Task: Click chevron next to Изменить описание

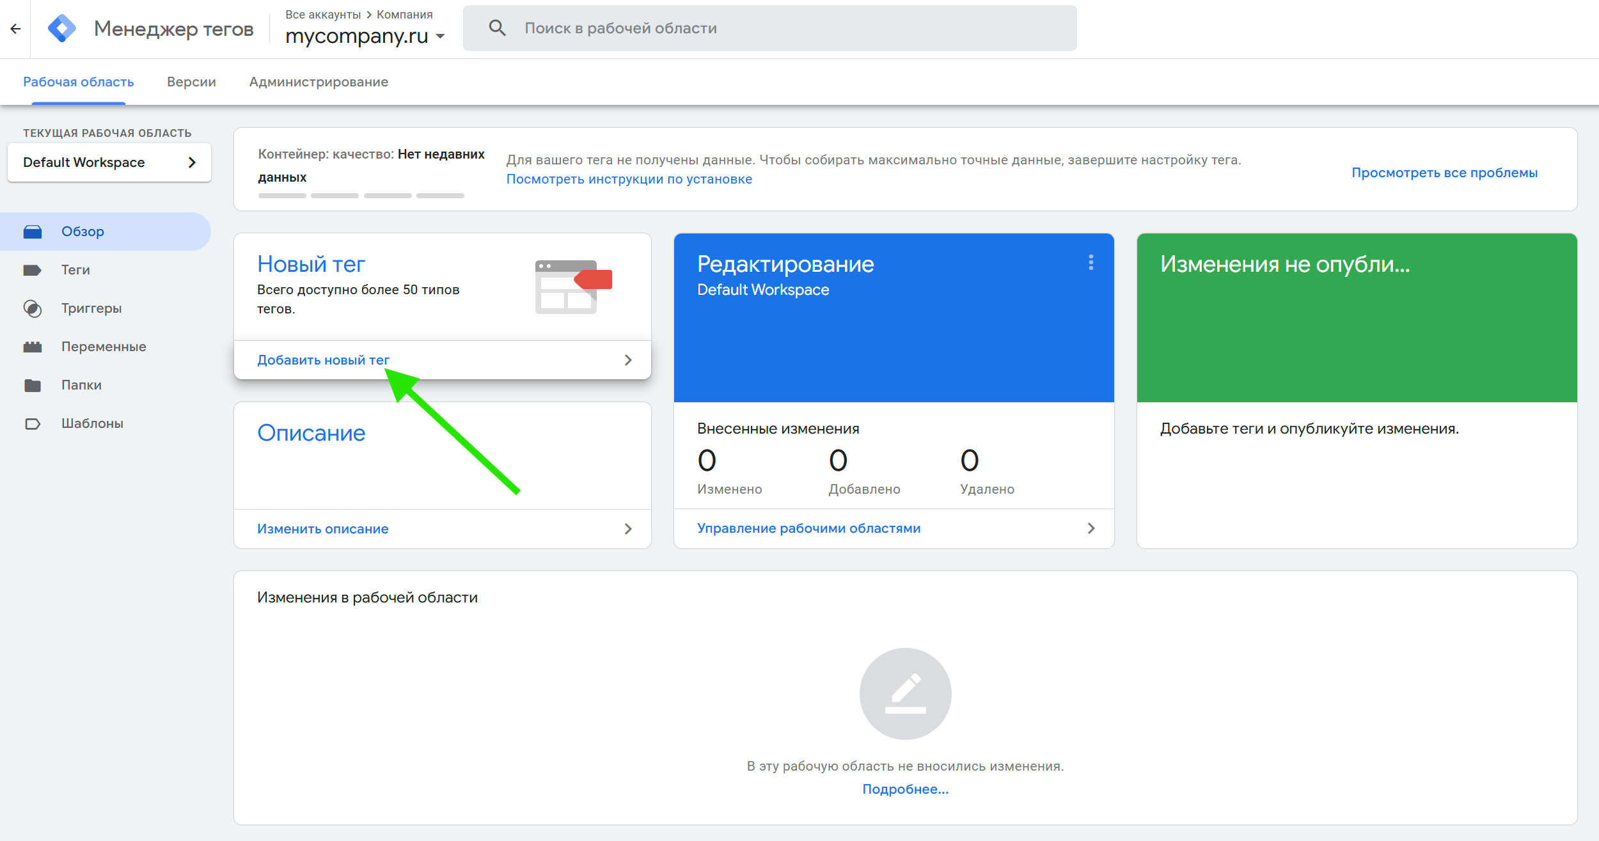Action: [x=628, y=529]
